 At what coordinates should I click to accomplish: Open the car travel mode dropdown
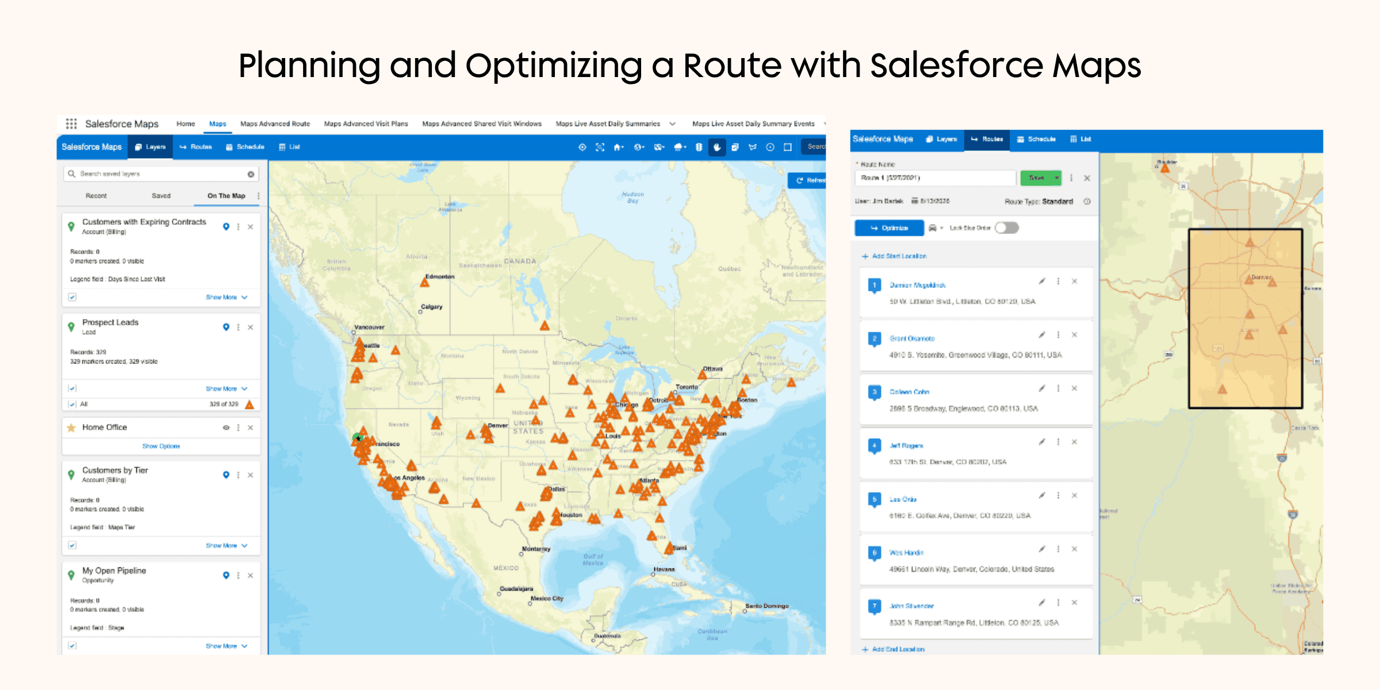click(936, 228)
